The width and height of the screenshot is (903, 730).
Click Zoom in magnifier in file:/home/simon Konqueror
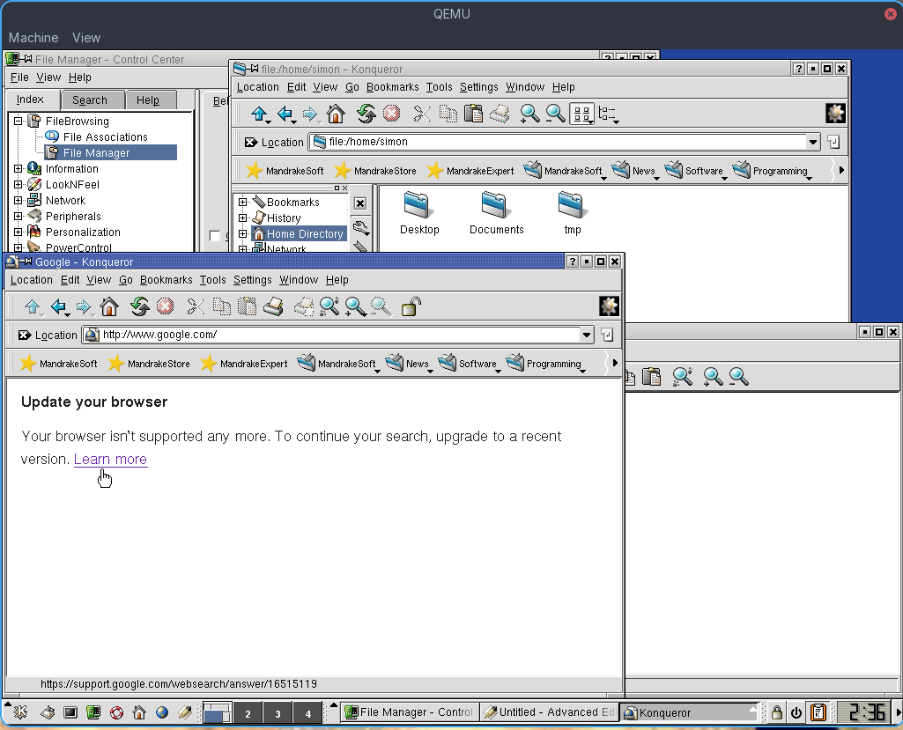529,114
